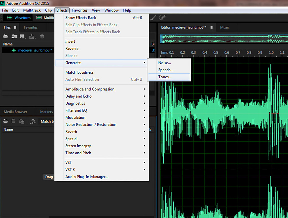Click waveform icon beside medieval_jaunt.mp3

(x=14, y=50)
